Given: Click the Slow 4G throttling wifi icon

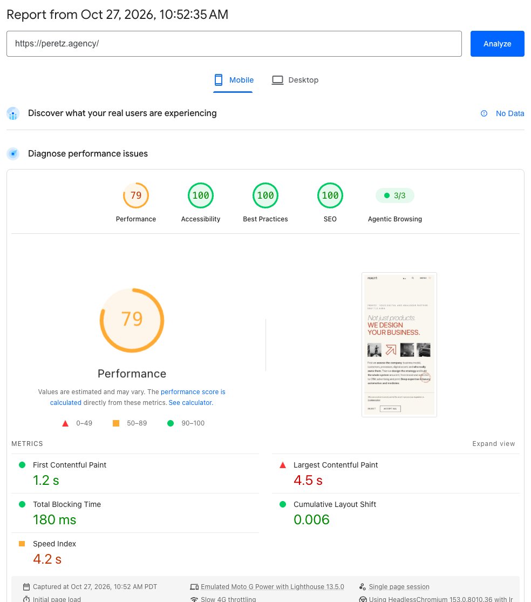Looking at the screenshot, I should tap(194, 599).
